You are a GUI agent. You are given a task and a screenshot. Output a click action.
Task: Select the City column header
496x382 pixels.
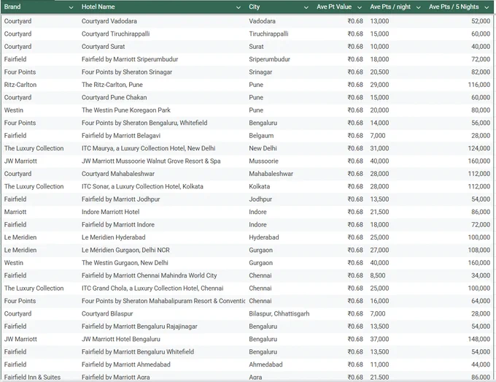pos(254,7)
